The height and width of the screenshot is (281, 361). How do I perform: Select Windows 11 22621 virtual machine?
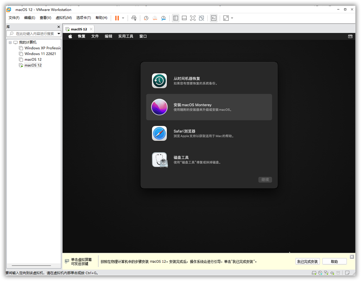40,54
